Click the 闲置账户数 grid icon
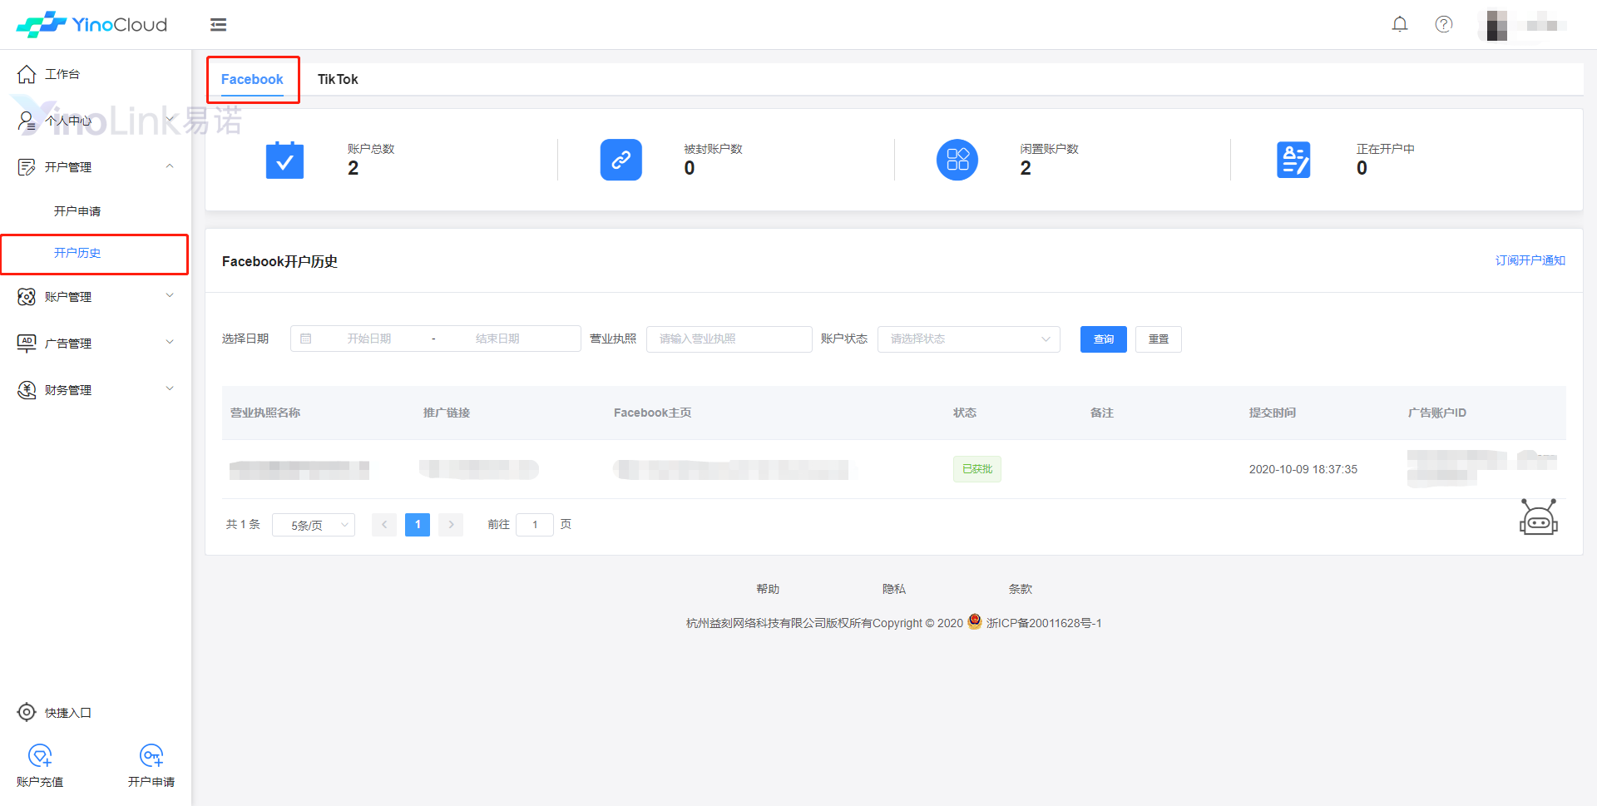The width and height of the screenshot is (1597, 806). (957, 160)
